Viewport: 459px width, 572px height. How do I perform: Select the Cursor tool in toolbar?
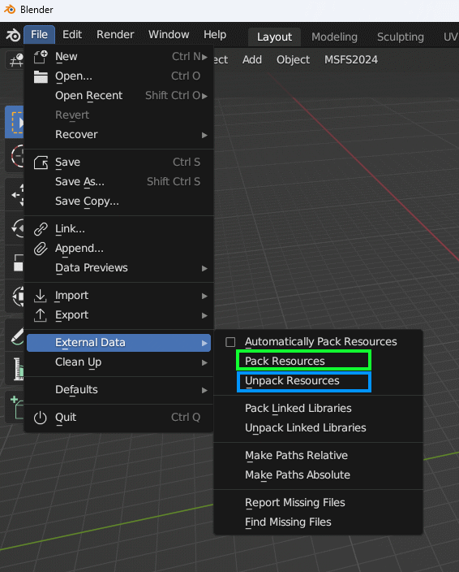tap(15, 156)
